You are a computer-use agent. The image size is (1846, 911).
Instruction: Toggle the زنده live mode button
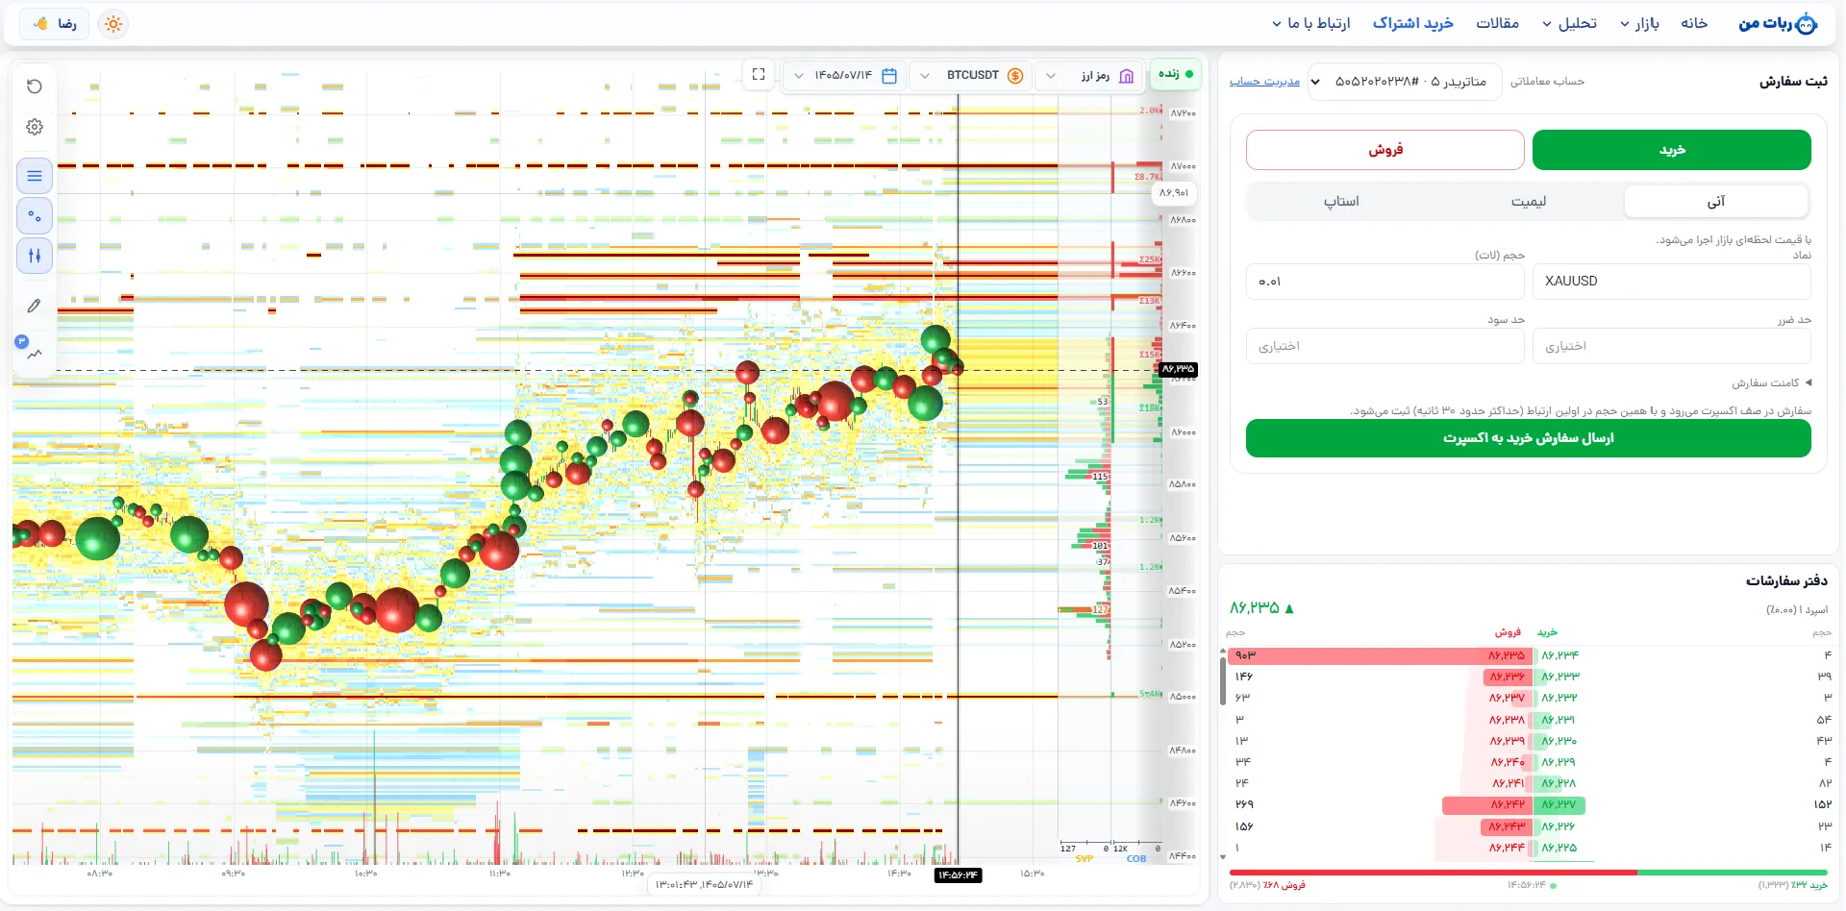(x=1175, y=74)
